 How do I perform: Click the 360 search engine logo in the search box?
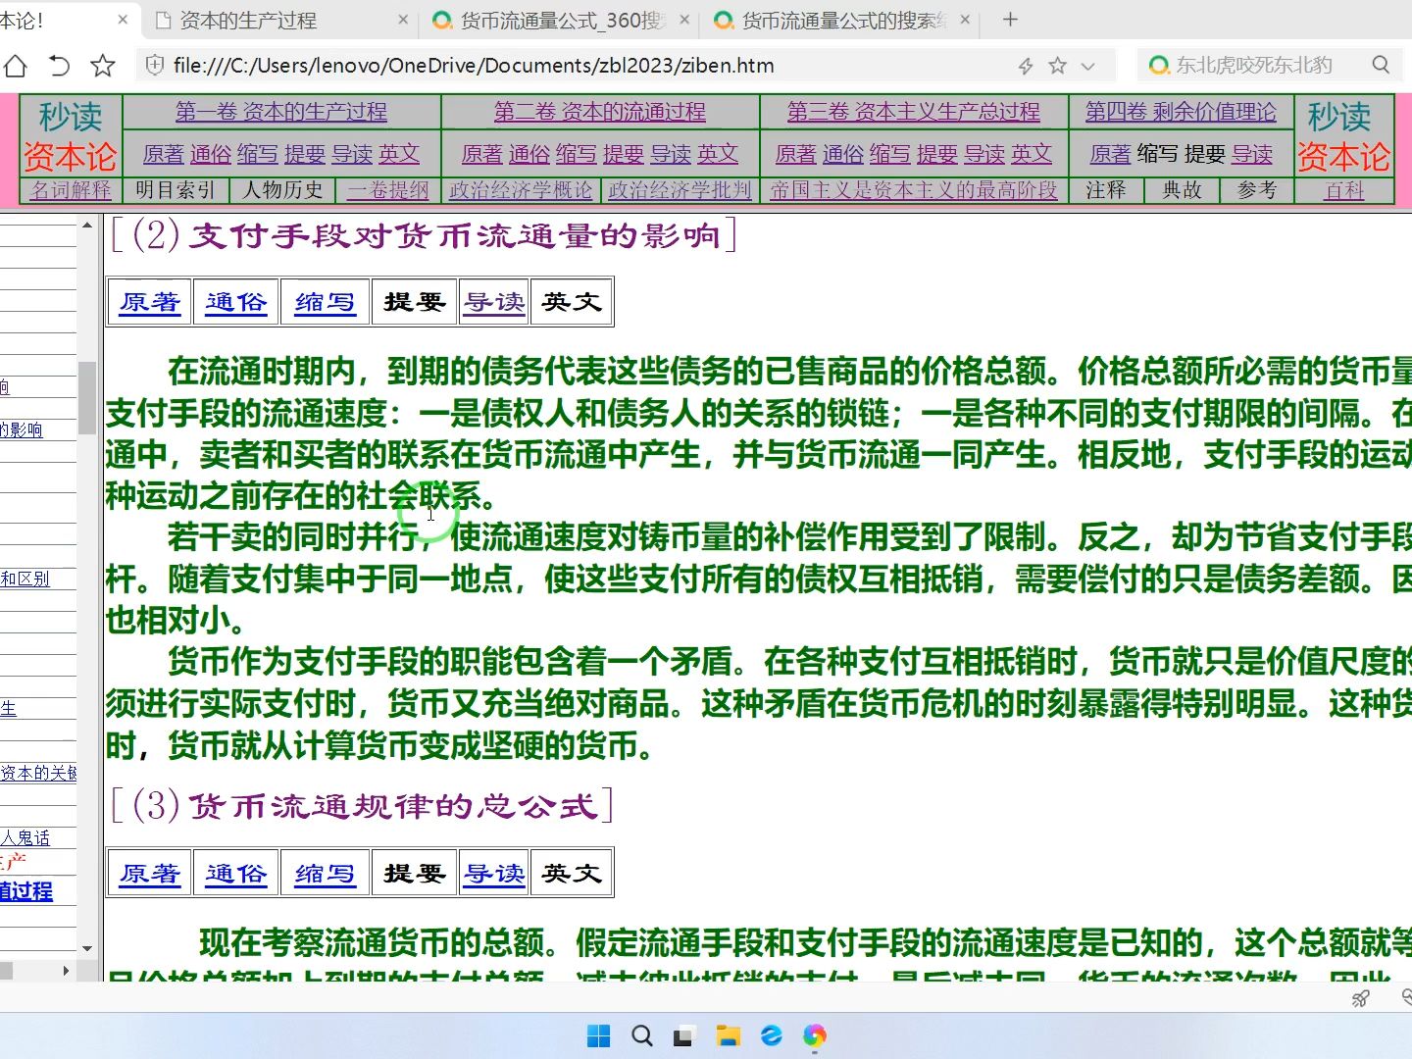pos(1159,66)
